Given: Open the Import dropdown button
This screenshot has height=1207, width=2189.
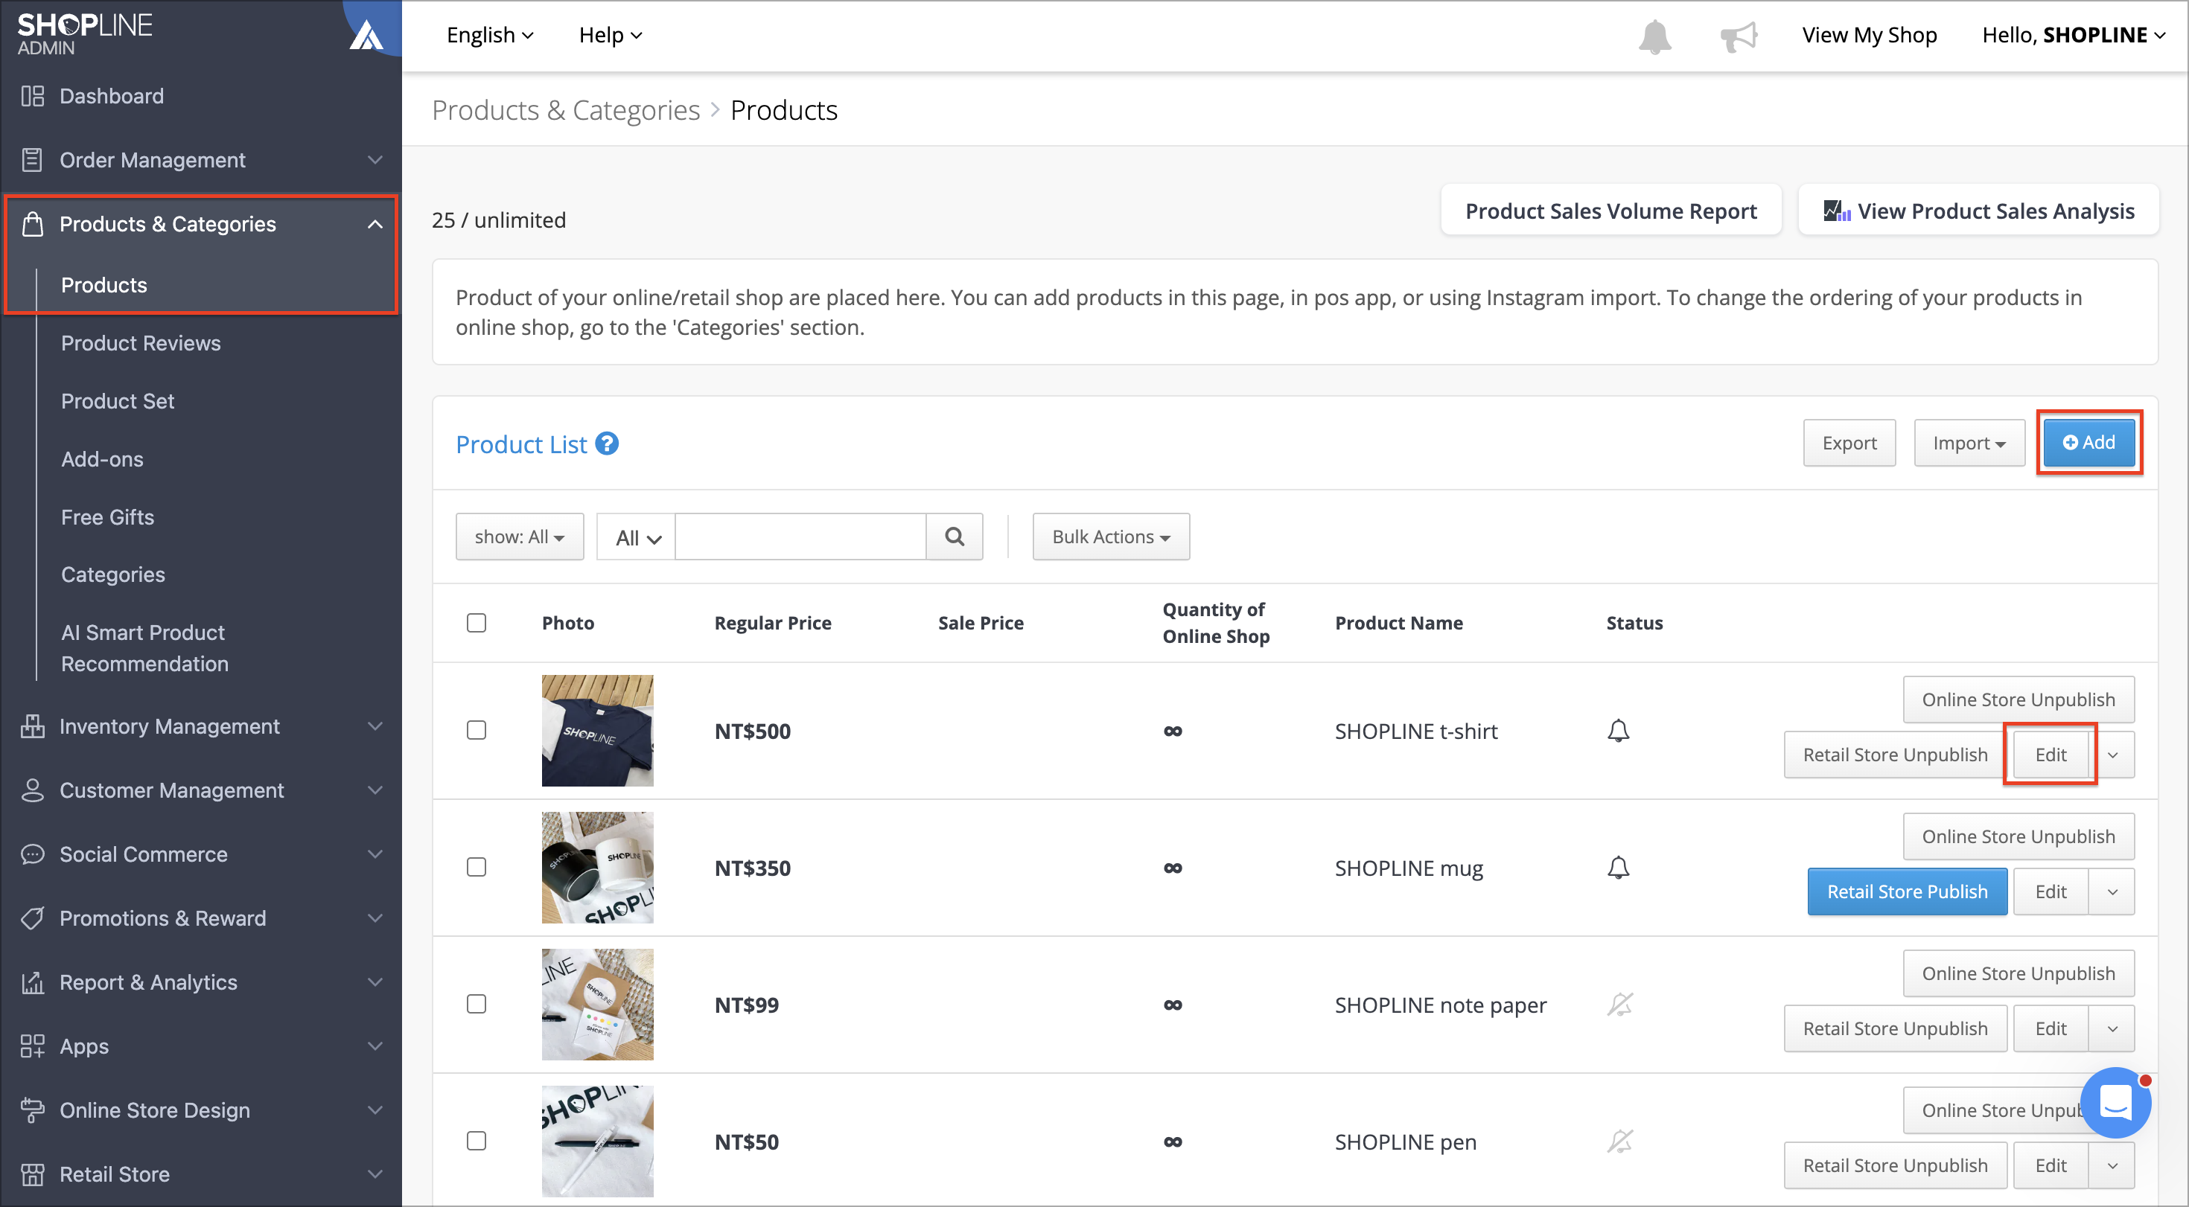Looking at the screenshot, I should coord(1969,444).
